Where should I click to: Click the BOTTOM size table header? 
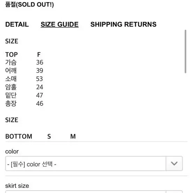coord(19,136)
